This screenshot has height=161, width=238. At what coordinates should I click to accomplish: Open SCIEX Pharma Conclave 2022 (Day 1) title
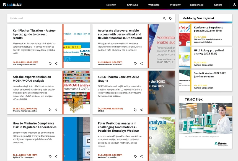(x=118, y=79)
